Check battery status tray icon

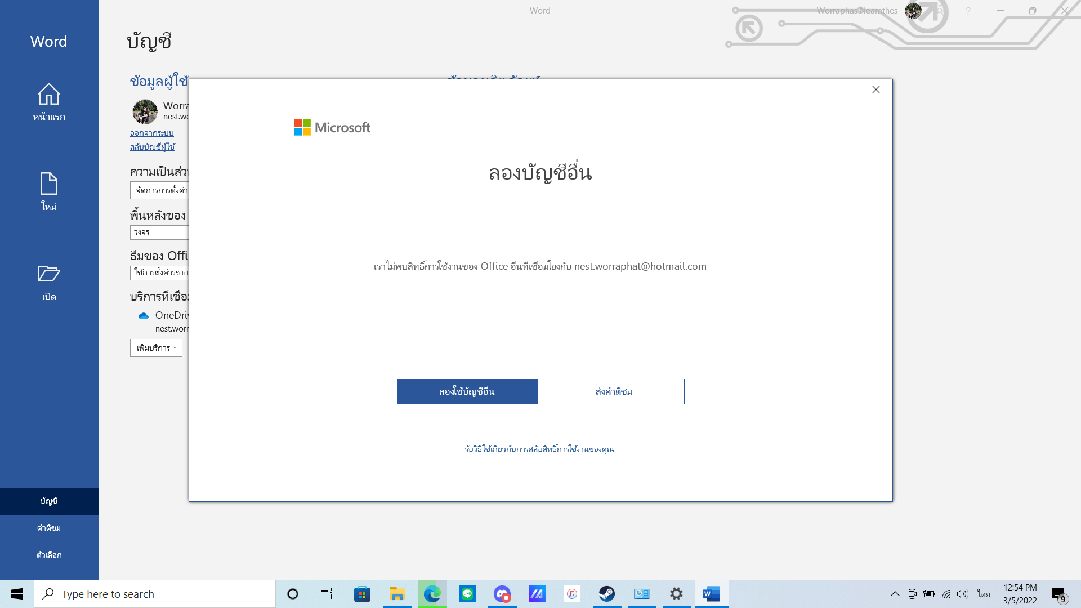pos(929,594)
